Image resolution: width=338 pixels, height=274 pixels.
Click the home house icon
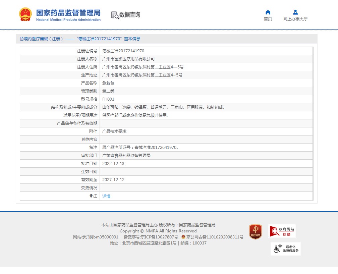(268, 12)
